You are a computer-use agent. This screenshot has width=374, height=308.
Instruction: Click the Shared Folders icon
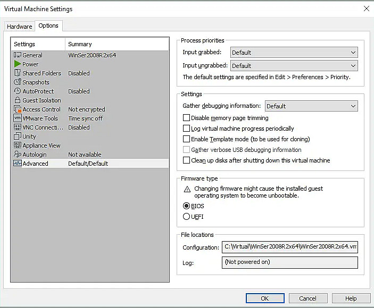[18, 73]
